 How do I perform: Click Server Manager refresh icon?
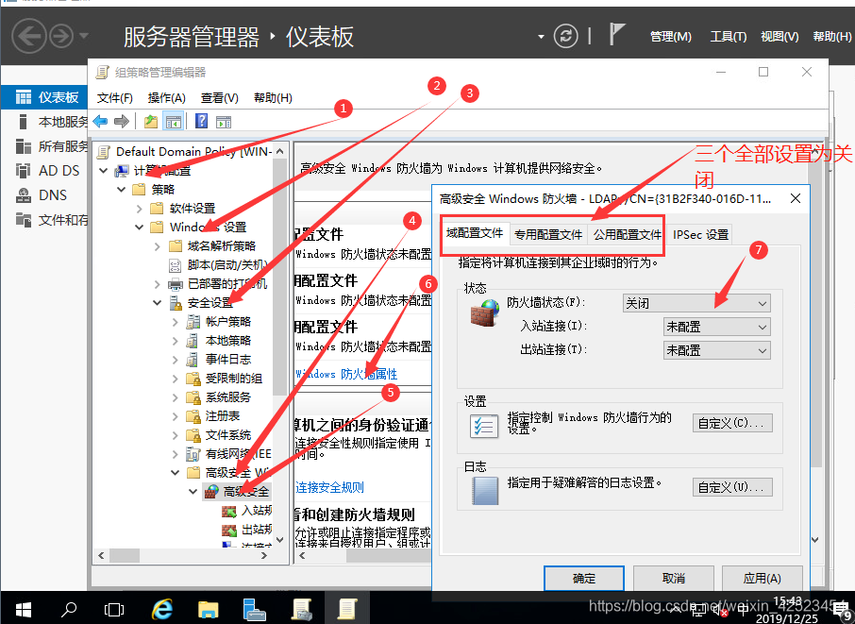coord(565,37)
